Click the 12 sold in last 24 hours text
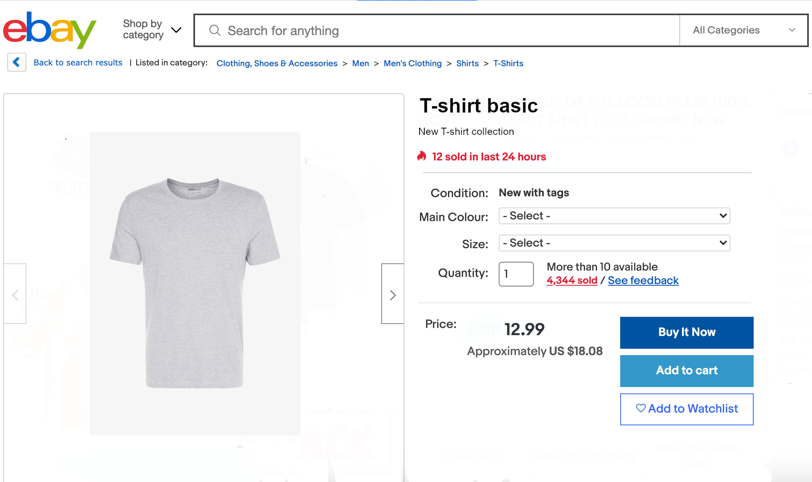Image resolution: width=812 pixels, height=482 pixels. click(x=489, y=157)
